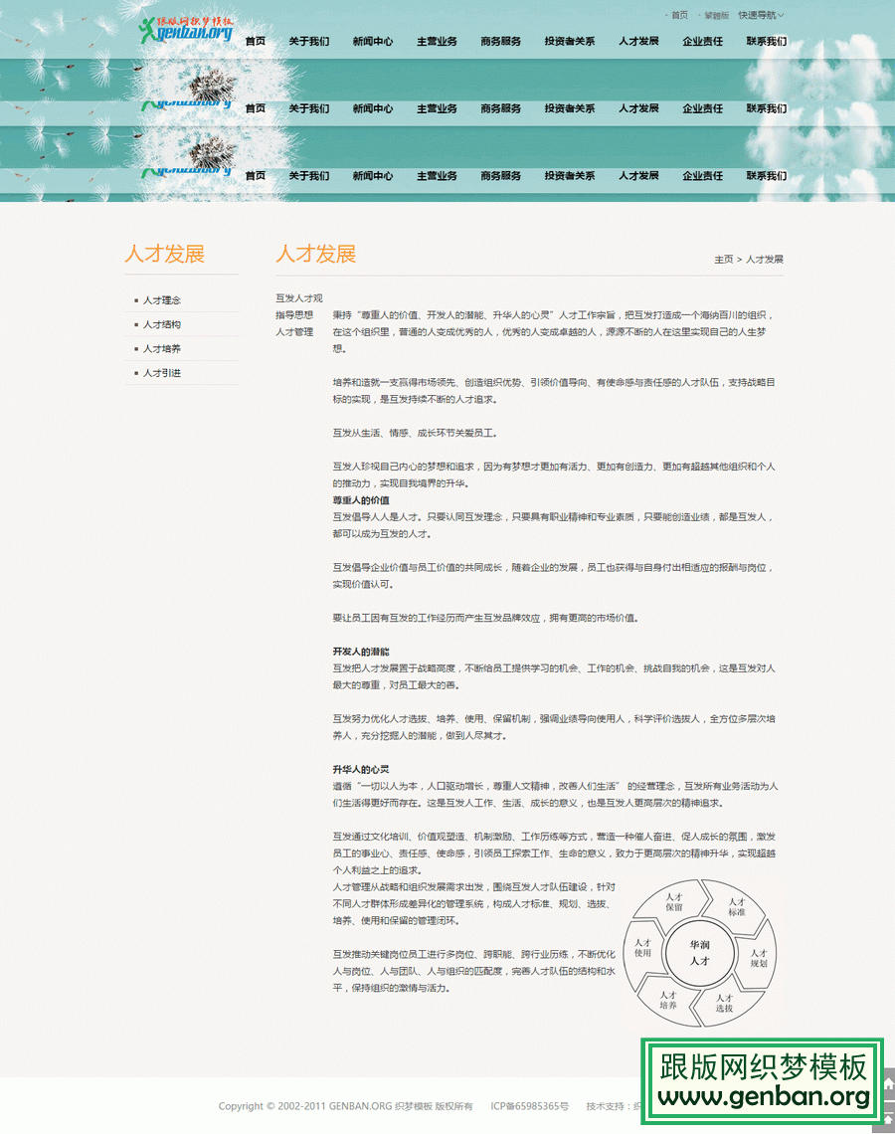Switch to the 指导思想 content tab
895x1134 pixels.
pyautogui.click(x=294, y=314)
